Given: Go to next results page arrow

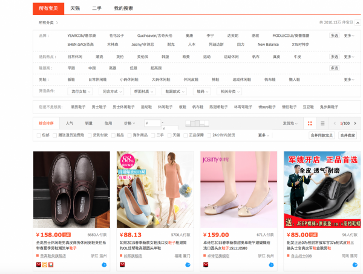Looking at the screenshot, I should tap(355, 123).
